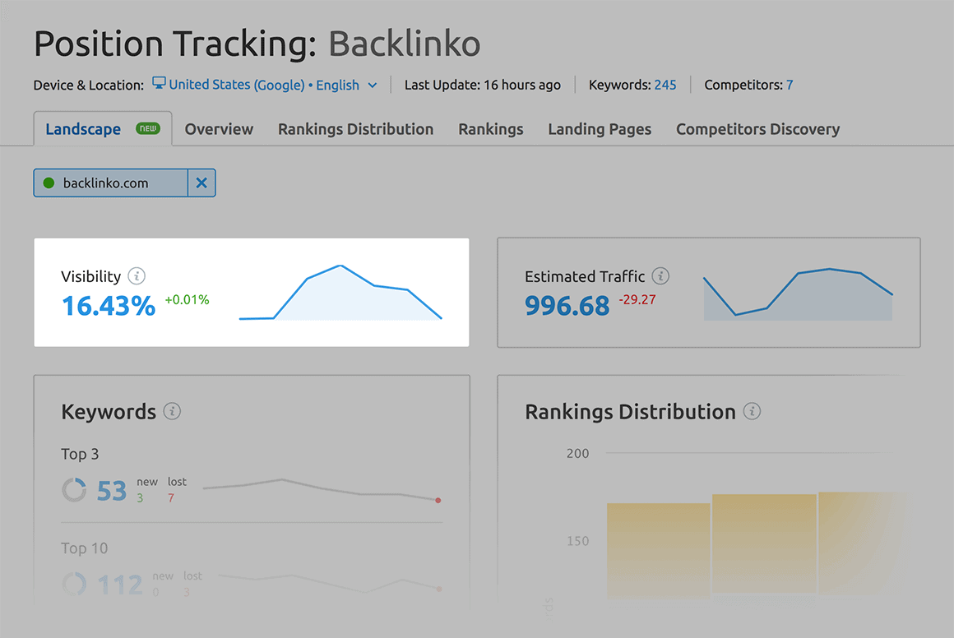The height and width of the screenshot is (638, 954).
Task: Click the Competitors count 7 link
Action: [790, 85]
